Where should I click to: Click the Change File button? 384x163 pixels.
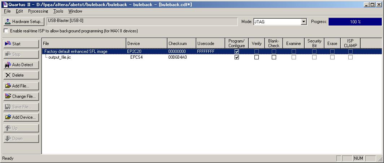21,96
